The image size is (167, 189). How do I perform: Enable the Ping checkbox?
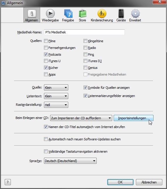click(x=85, y=55)
